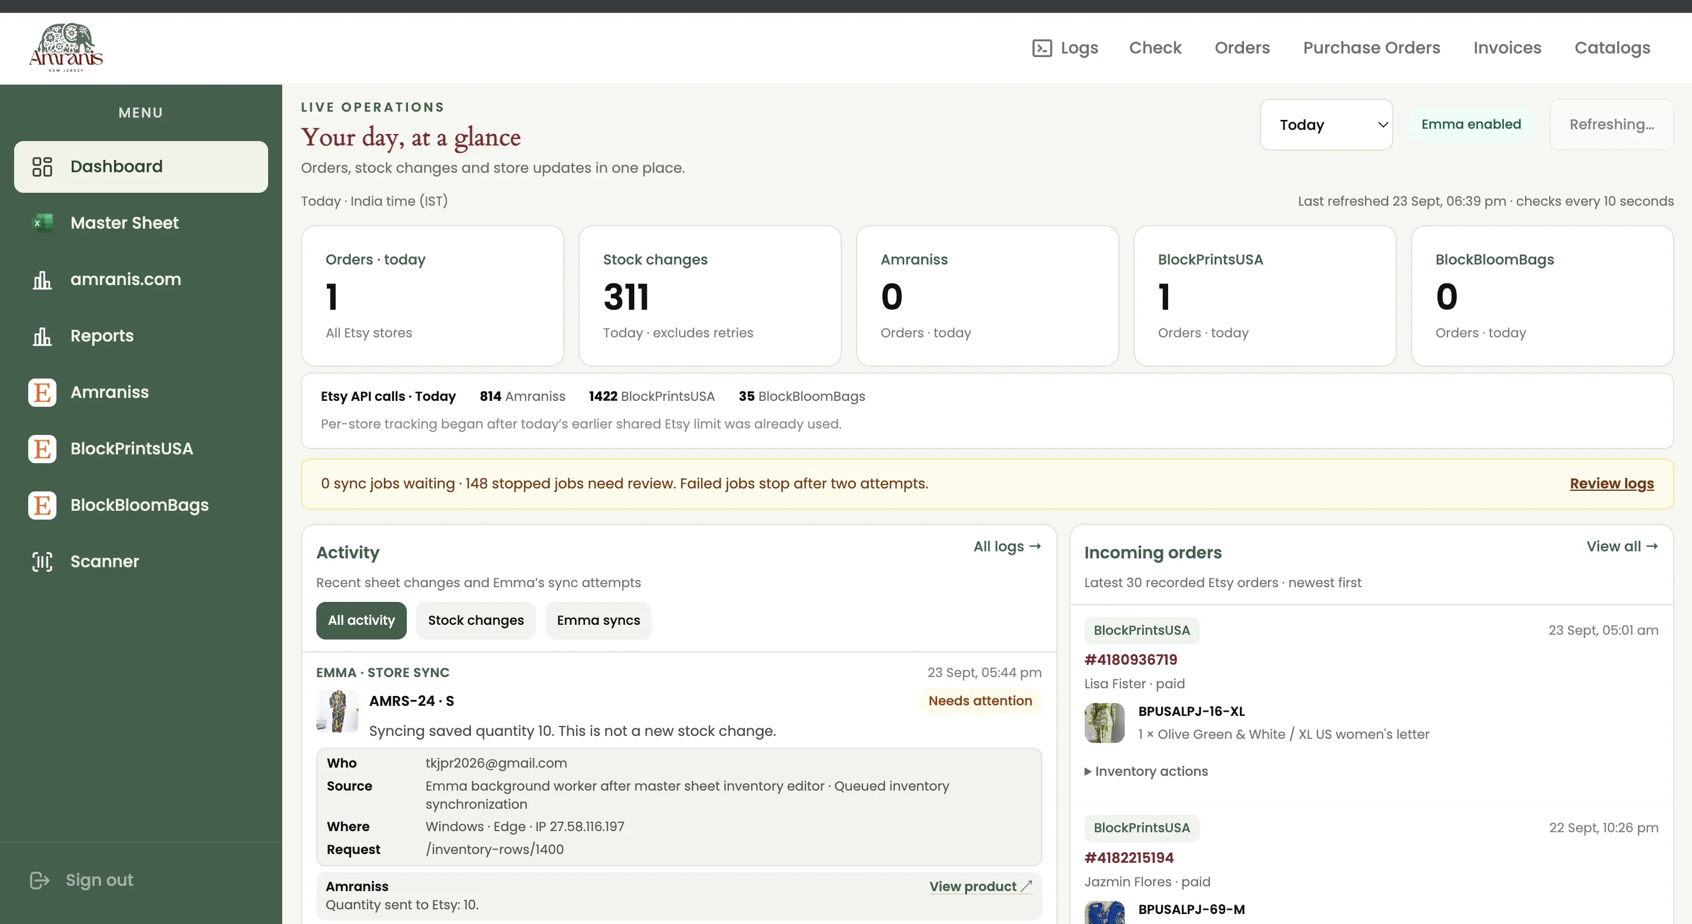The image size is (1692, 924).
Task: Click the AMRS-24 product thumbnail
Action: pos(337,711)
